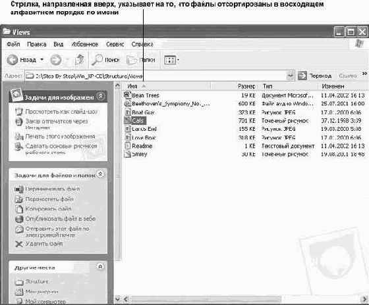Click 'Переименовать файл' link
This screenshot has width=369, height=305.
tap(53, 189)
